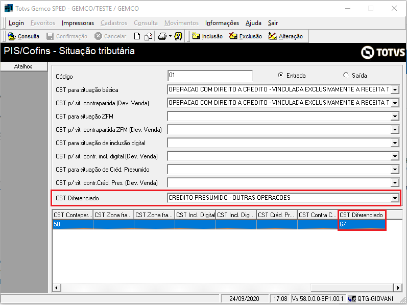
Task: Expand CST p/ sit. contrapartida ZFM dropdown
Action: coord(395,130)
